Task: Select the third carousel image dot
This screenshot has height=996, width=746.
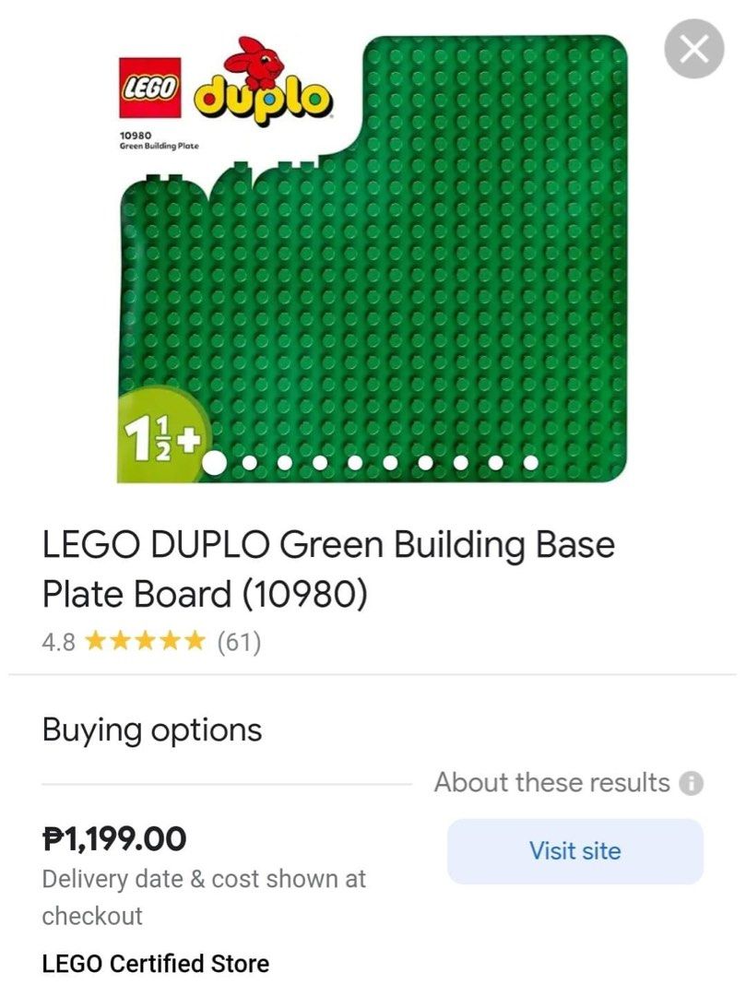Action: pyautogui.click(x=285, y=462)
